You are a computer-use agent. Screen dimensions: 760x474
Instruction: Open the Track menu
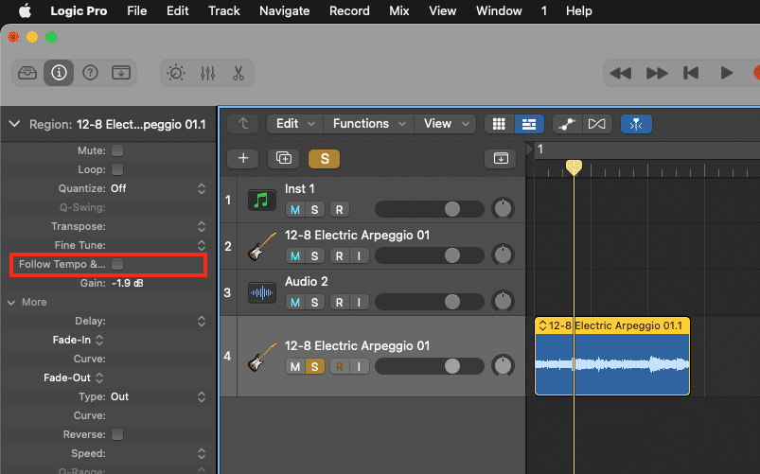point(224,10)
